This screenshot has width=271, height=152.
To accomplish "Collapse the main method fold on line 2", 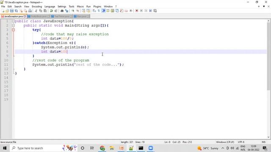I will [x=13, y=25].
